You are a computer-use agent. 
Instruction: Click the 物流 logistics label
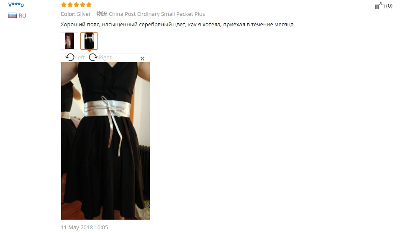(102, 14)
